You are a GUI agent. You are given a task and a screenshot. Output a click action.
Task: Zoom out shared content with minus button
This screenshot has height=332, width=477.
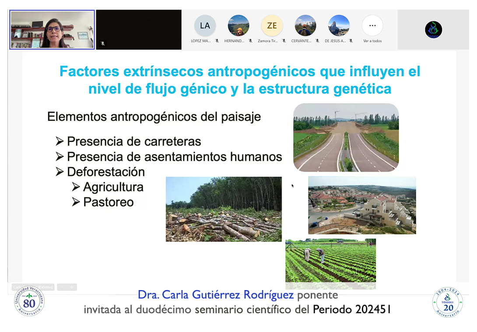(62, 287)
